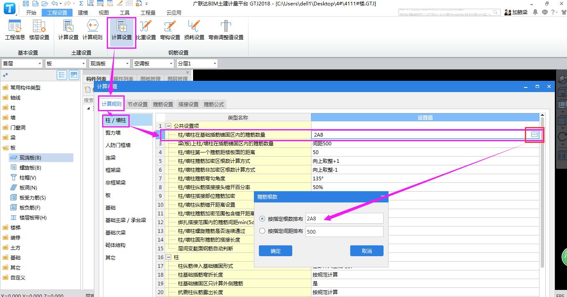Click the 2A8 input field in popup
Viewport: 567px width, 297px height.
[x=344, y=219]
